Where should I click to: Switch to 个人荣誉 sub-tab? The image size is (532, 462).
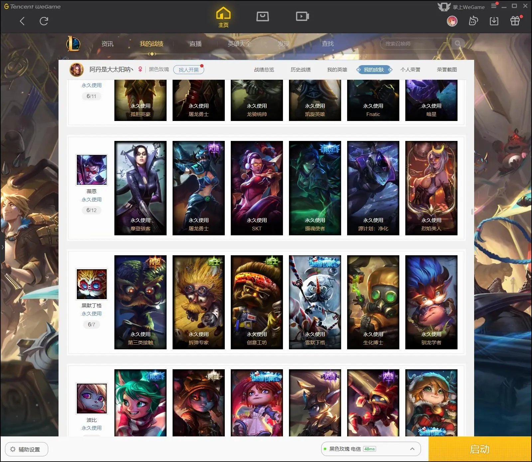pos(410,69)
